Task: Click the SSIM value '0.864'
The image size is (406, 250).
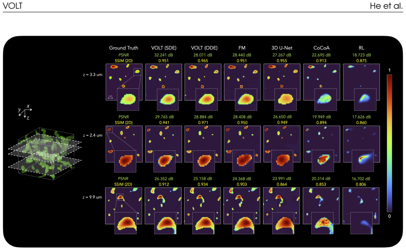Action: point(282,184)
